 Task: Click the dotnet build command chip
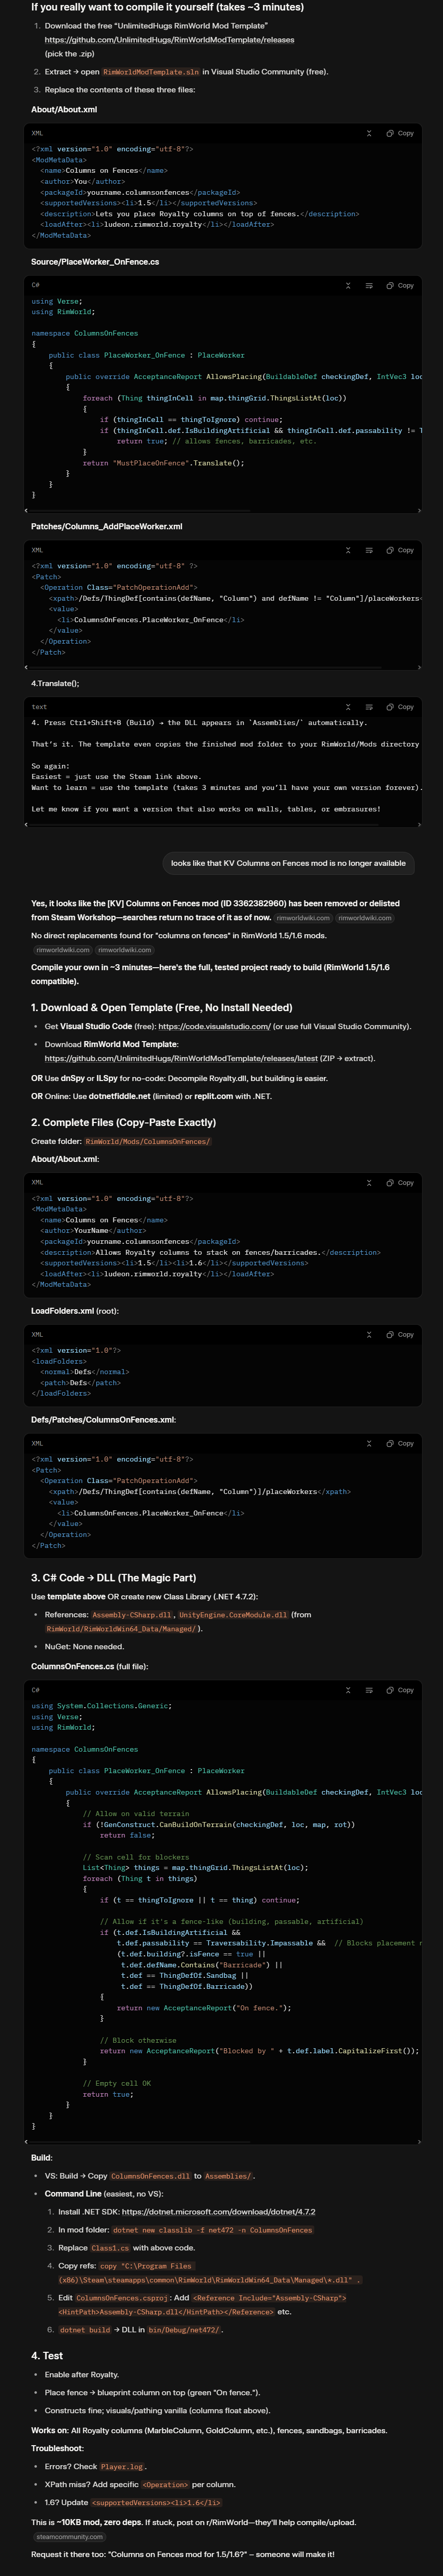click(85, 2330)
